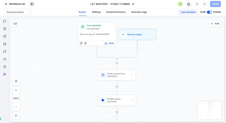Click the "Form is is any of" filter text

point(95,34)
